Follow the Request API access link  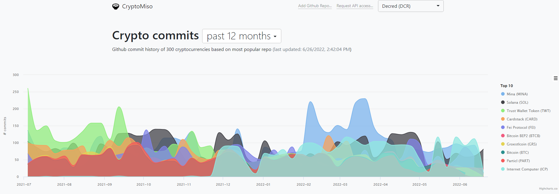355,6
